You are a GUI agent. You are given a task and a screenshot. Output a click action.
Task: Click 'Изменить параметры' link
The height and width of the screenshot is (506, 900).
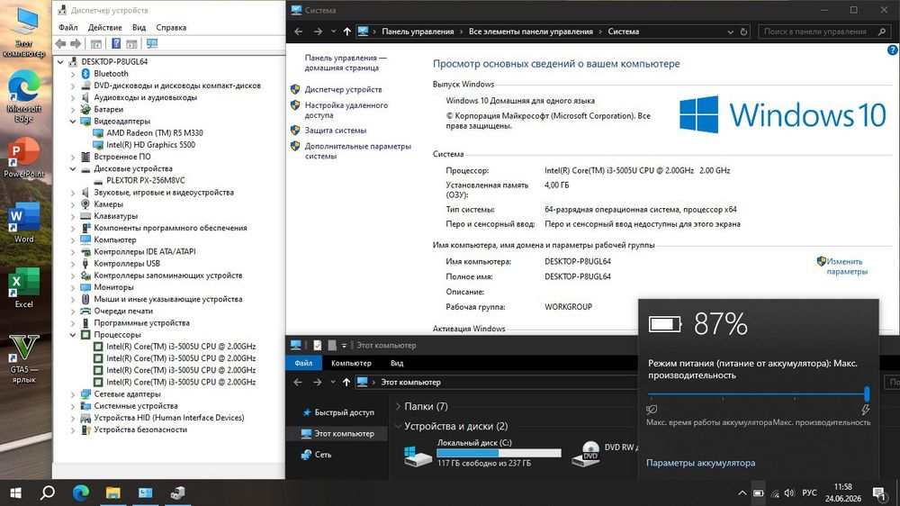pyautogui.click(x=847, y=267)
